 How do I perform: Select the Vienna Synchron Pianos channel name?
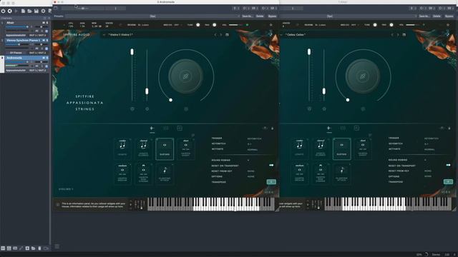pos(23,40)
